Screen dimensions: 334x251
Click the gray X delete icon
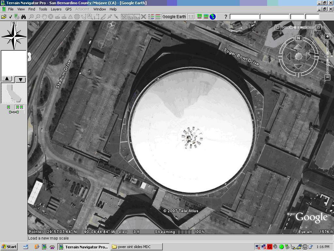click(144, 17)
